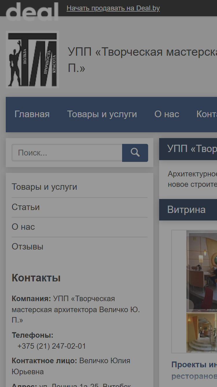Open Товары и услуги in navigation bar

(102, 114)
